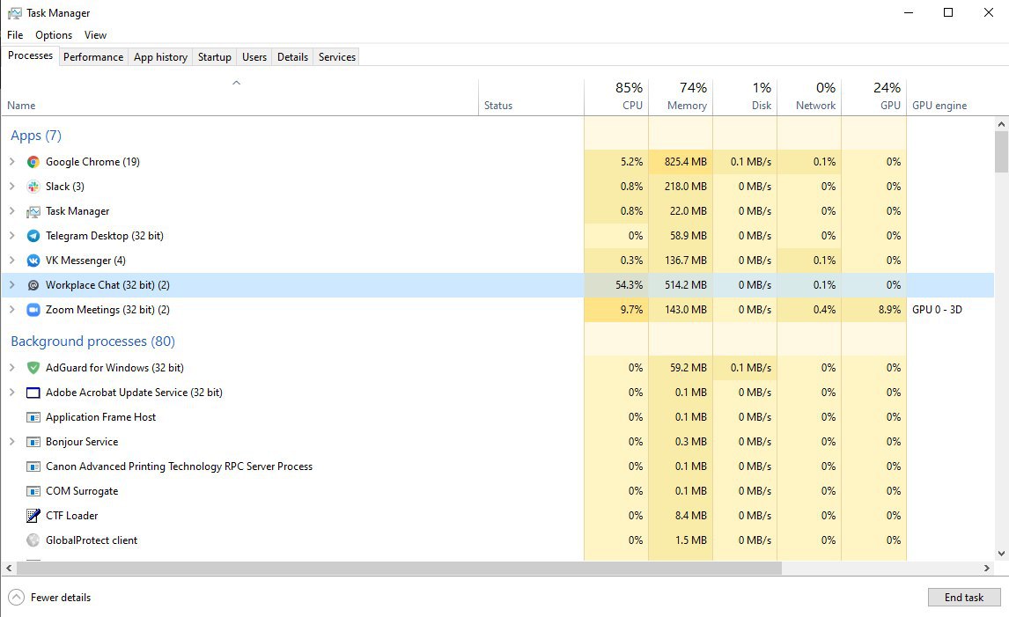Click the Apps (7) group heading
The height and width of the screenshot is (617, 1009).
36,136
